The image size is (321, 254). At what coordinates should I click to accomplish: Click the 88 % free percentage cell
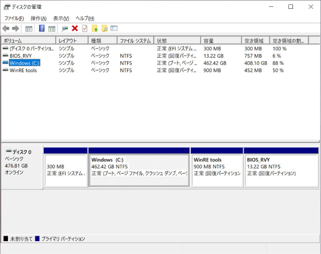click(x=278, y=63)
